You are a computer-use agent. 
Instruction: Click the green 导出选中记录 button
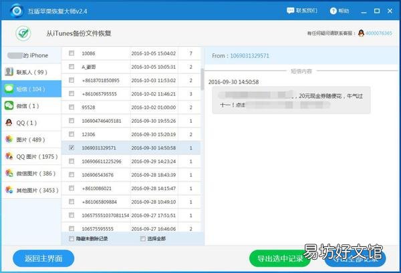[x=280, y=258]
